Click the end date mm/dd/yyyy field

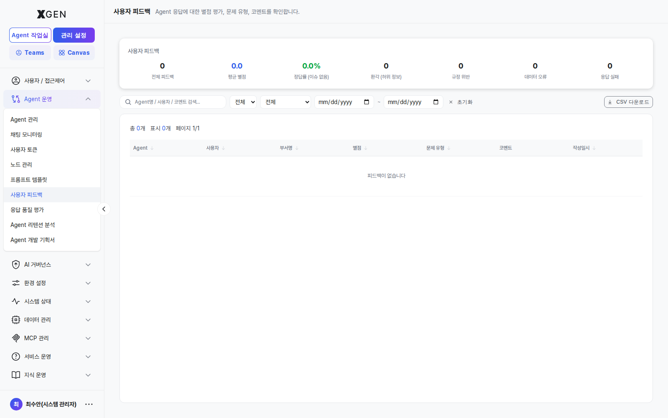413,102
